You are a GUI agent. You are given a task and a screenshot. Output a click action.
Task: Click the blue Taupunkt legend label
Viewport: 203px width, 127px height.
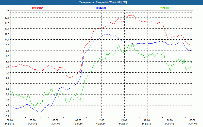click(101, 8)
